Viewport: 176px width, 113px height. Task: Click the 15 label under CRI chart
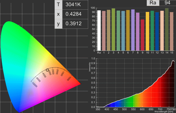[x=172, y=53]
